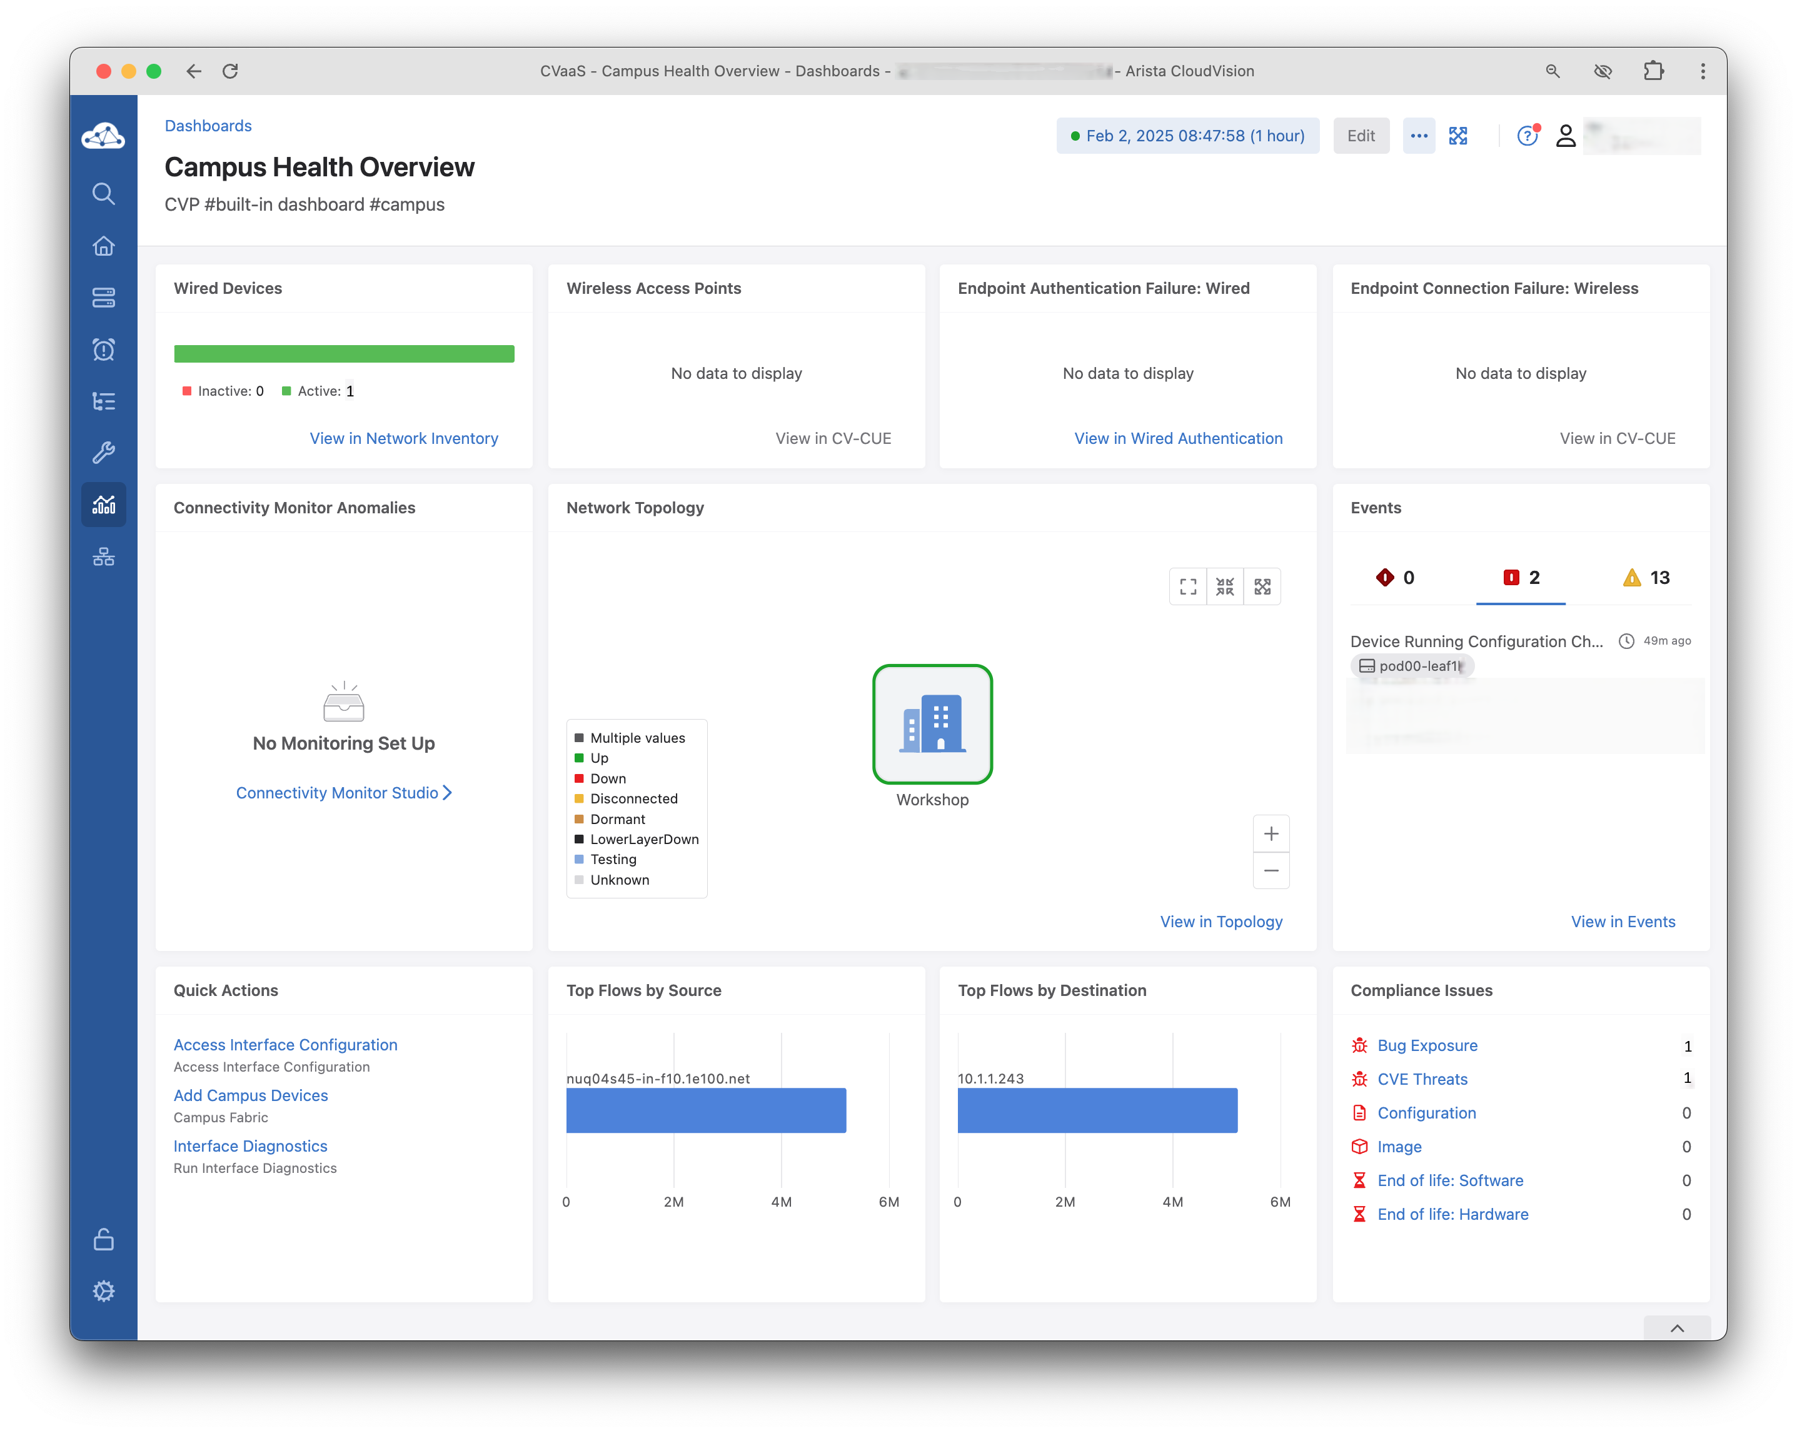The height and width of the screenshot is (1433, 1797).
Task: Open the Topology sidebar icon
Action: (x=103, y=557)
